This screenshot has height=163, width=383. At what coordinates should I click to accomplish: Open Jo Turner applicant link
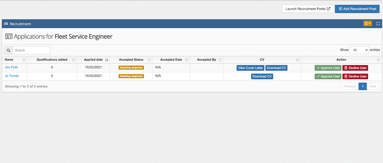tap(12, 76)
